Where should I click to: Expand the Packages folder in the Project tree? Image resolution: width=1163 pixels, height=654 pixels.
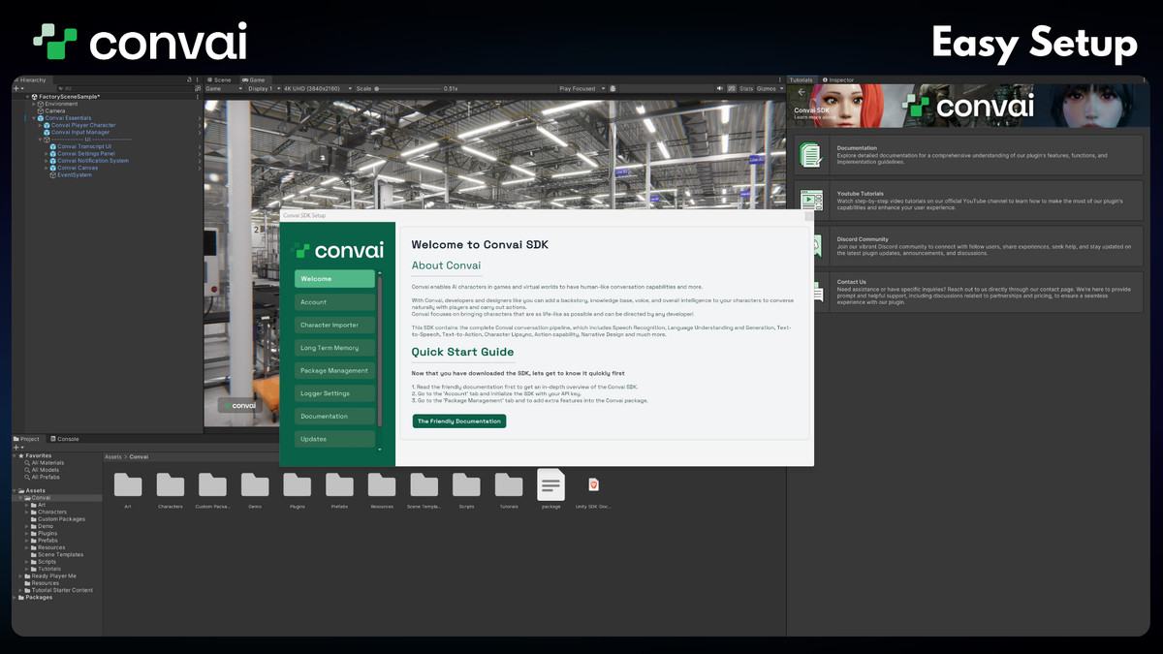point(15,598)
